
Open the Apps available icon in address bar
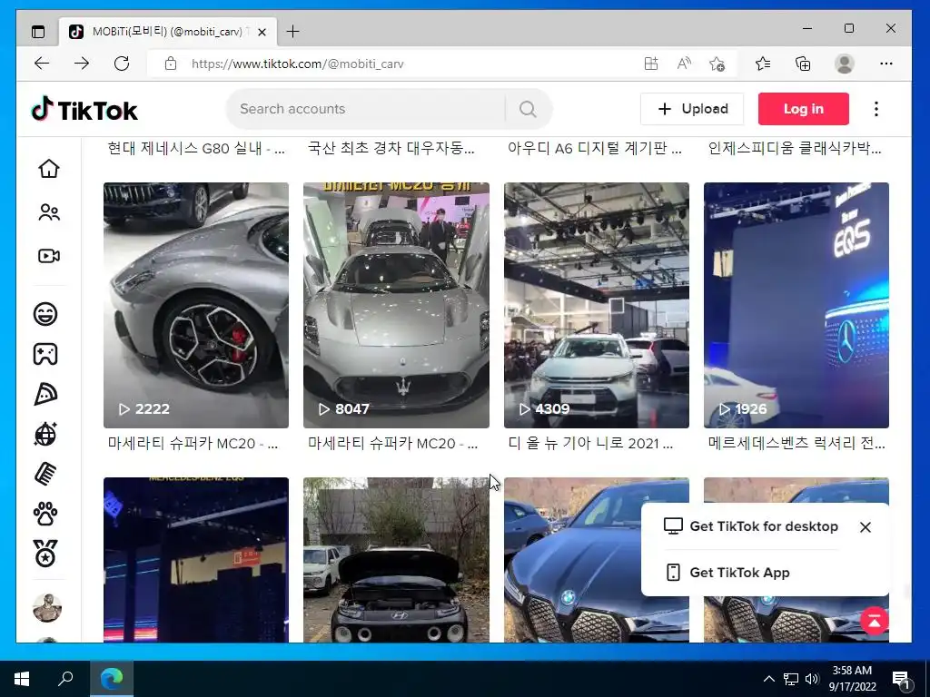click(x=650, y=64)
